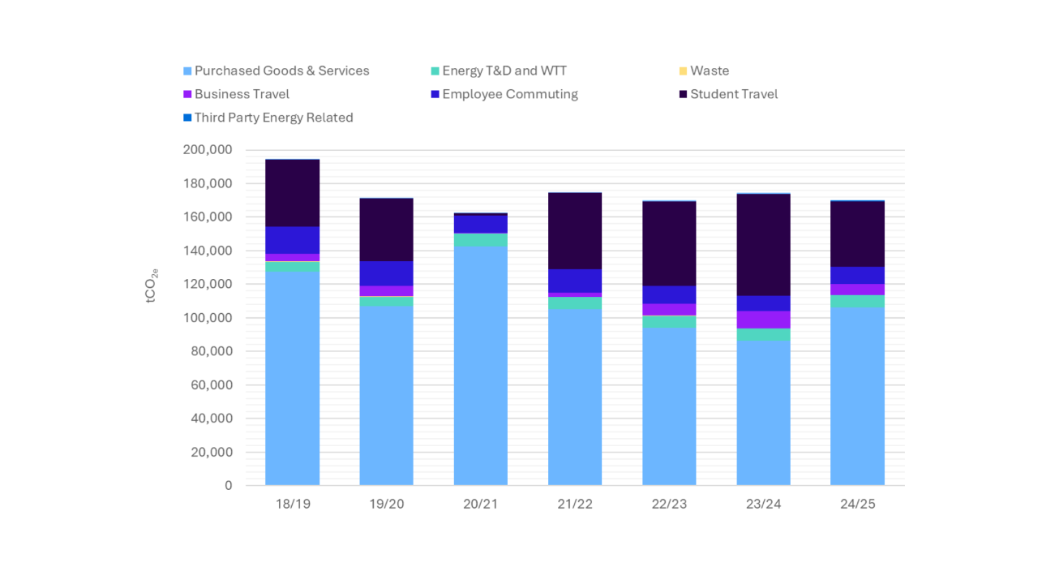Select the tCO2e vertical axis title

click(x=152, y=286)
